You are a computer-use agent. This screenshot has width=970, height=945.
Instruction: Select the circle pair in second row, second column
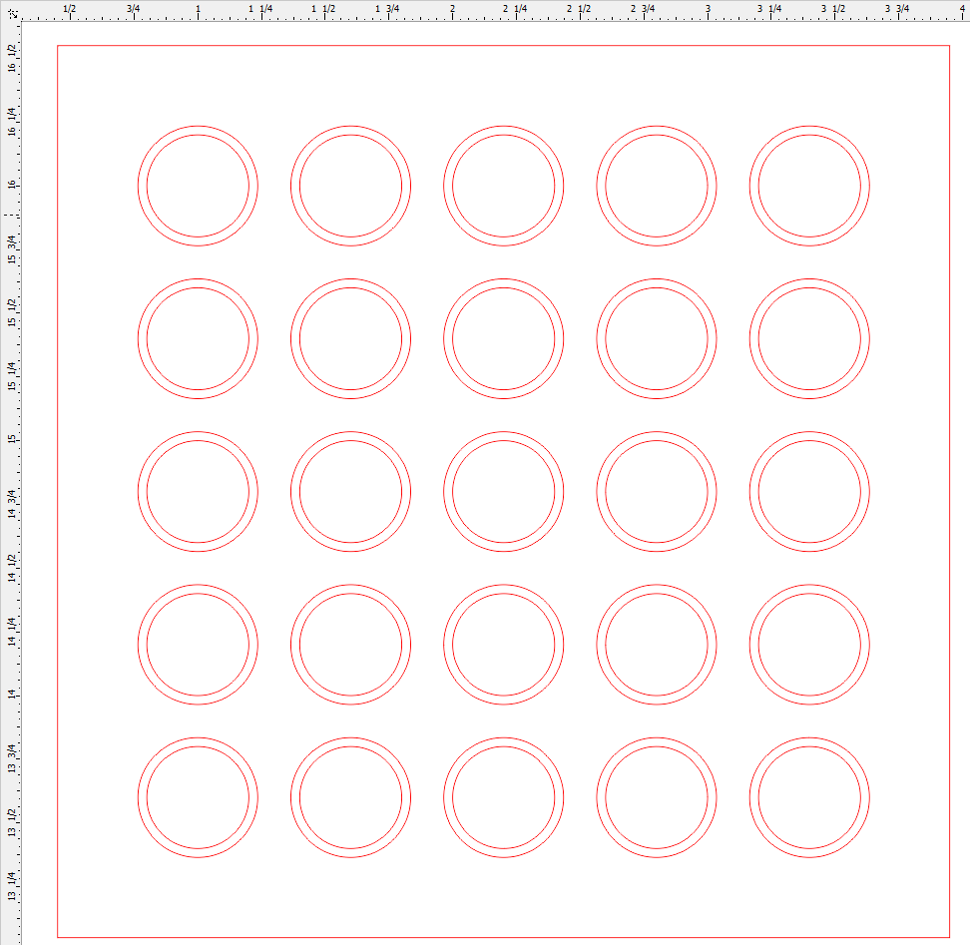click(350, 339)
